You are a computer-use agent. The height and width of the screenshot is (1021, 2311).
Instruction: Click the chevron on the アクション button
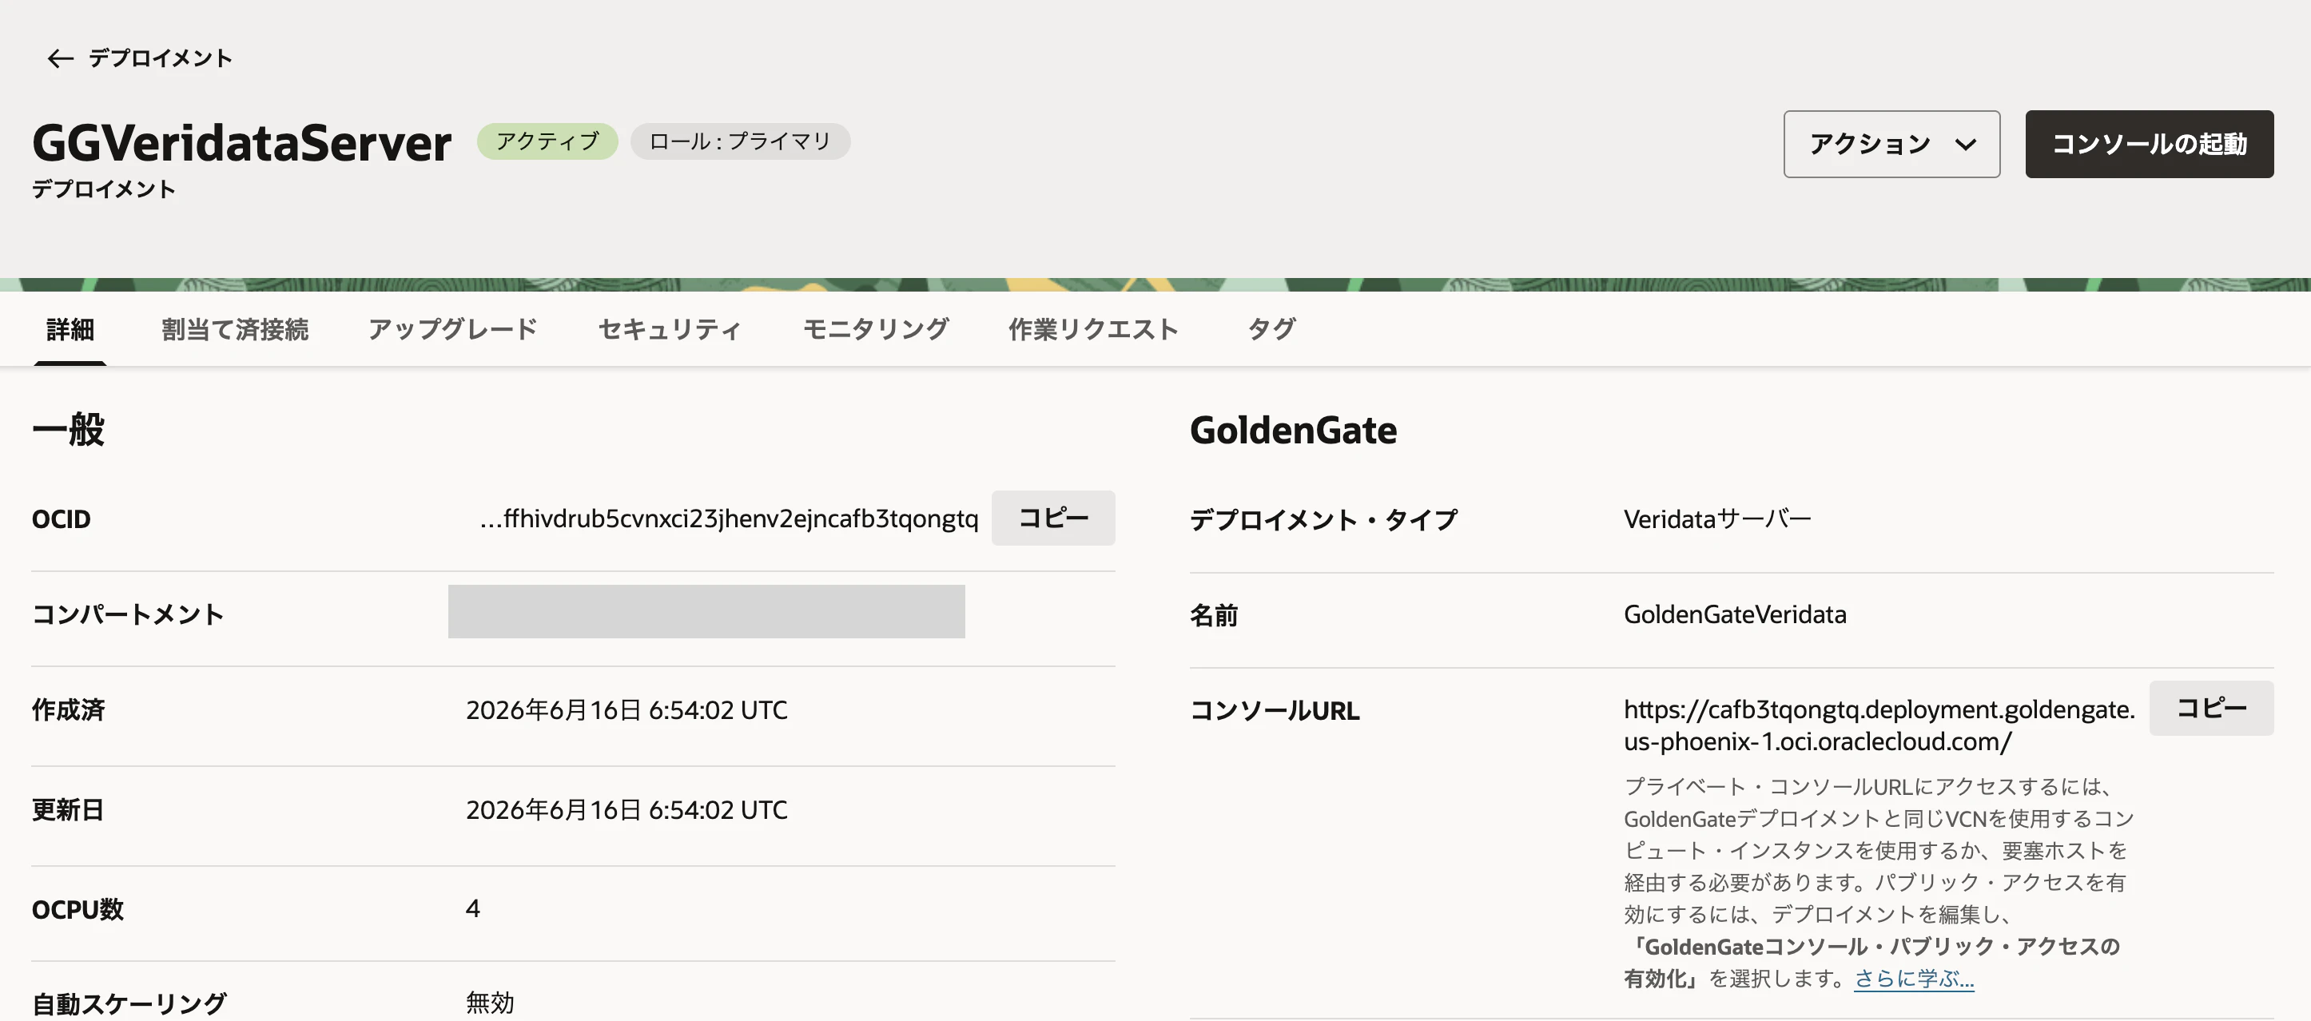tap(1966, 145)
